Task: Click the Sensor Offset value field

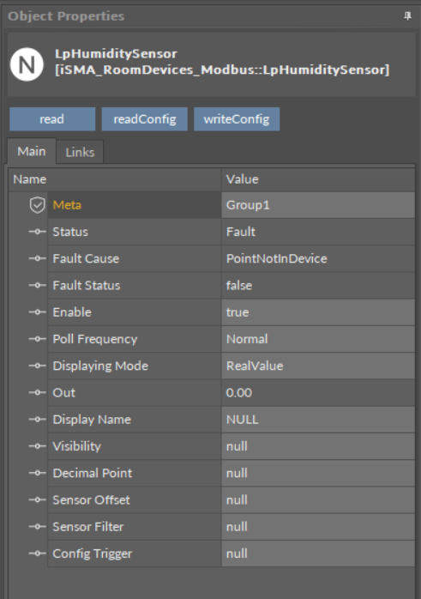Action: [x=318, y=499]
